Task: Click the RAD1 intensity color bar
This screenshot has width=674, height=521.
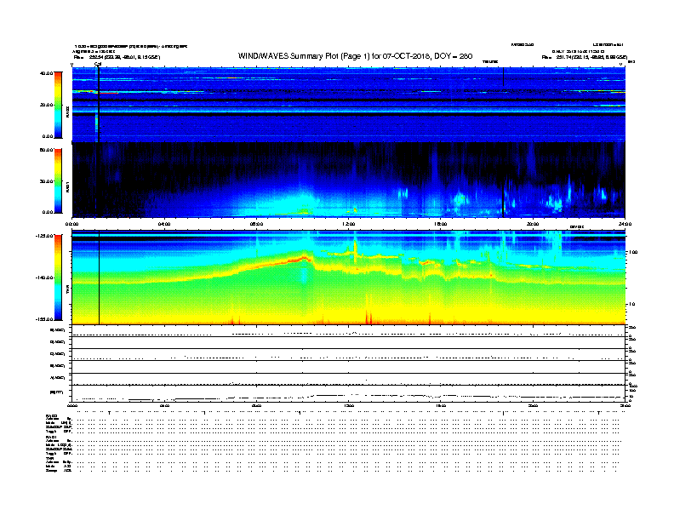Action: tap(58, 181)
